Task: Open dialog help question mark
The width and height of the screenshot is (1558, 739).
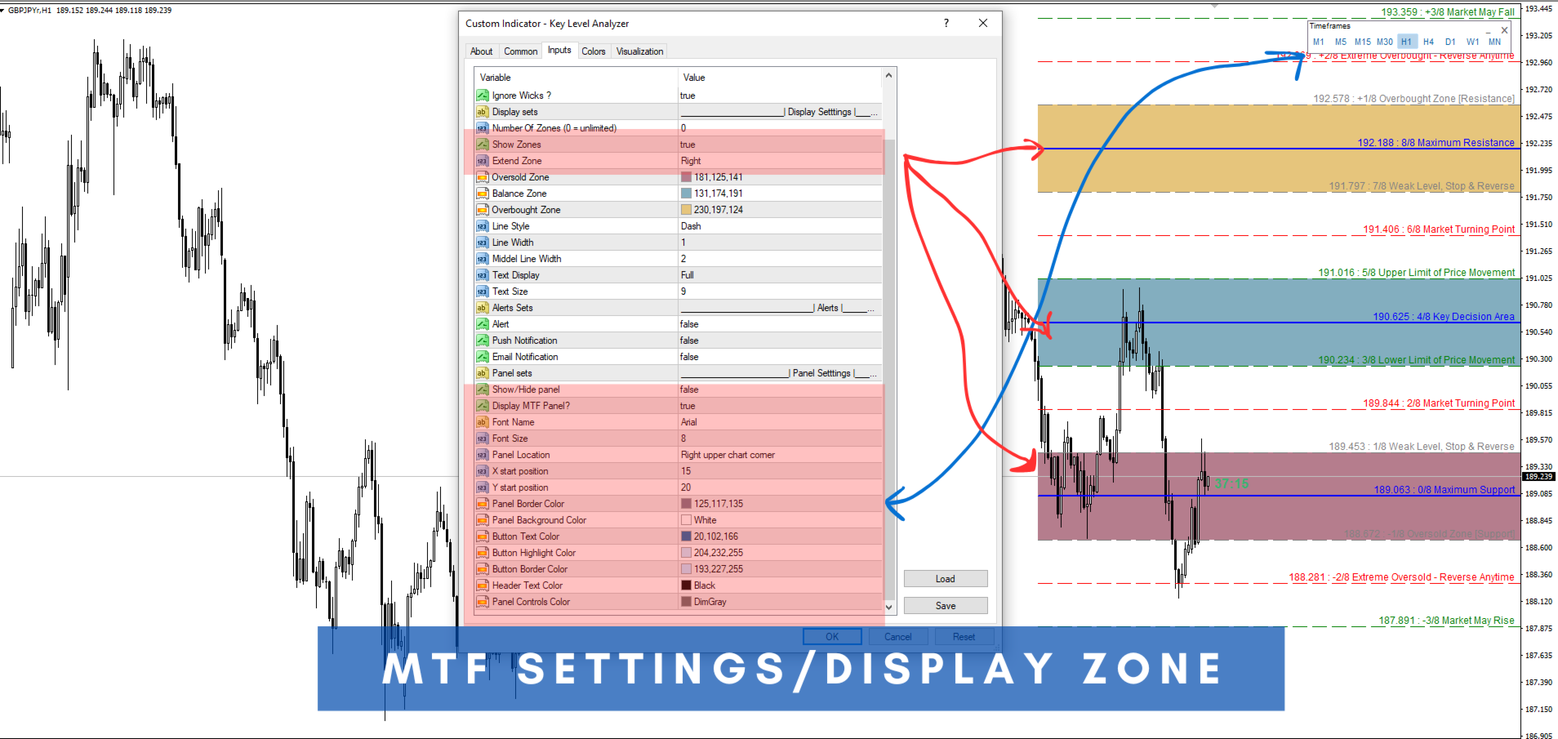Action: point(946,23)
